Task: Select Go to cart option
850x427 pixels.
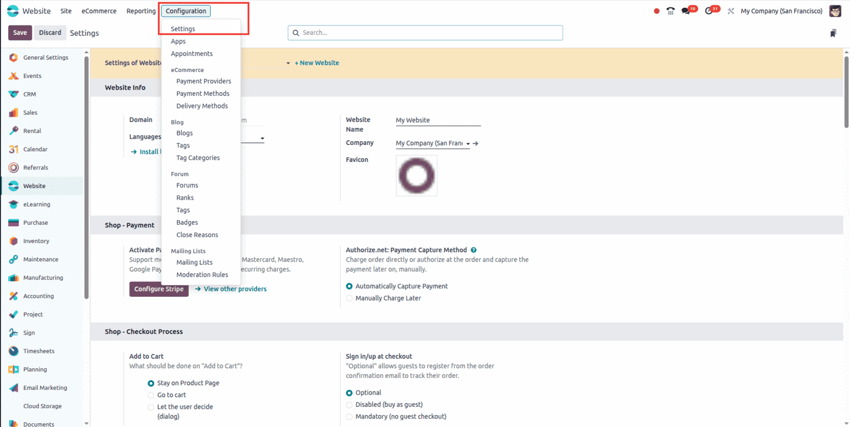Action: [151, 395]
